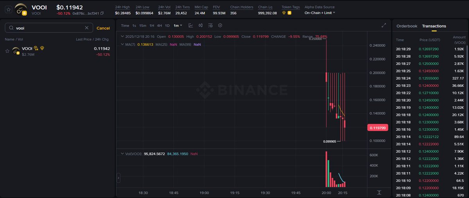This screenshot has width=469, height=198.
Task: Open the line chart style icon
Action: click(191, 25)
